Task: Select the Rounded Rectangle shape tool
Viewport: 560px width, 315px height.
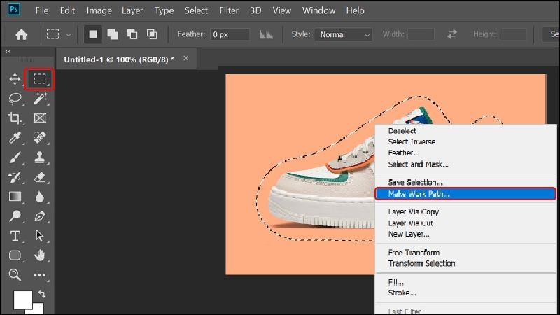Action: tap(15, 255)
